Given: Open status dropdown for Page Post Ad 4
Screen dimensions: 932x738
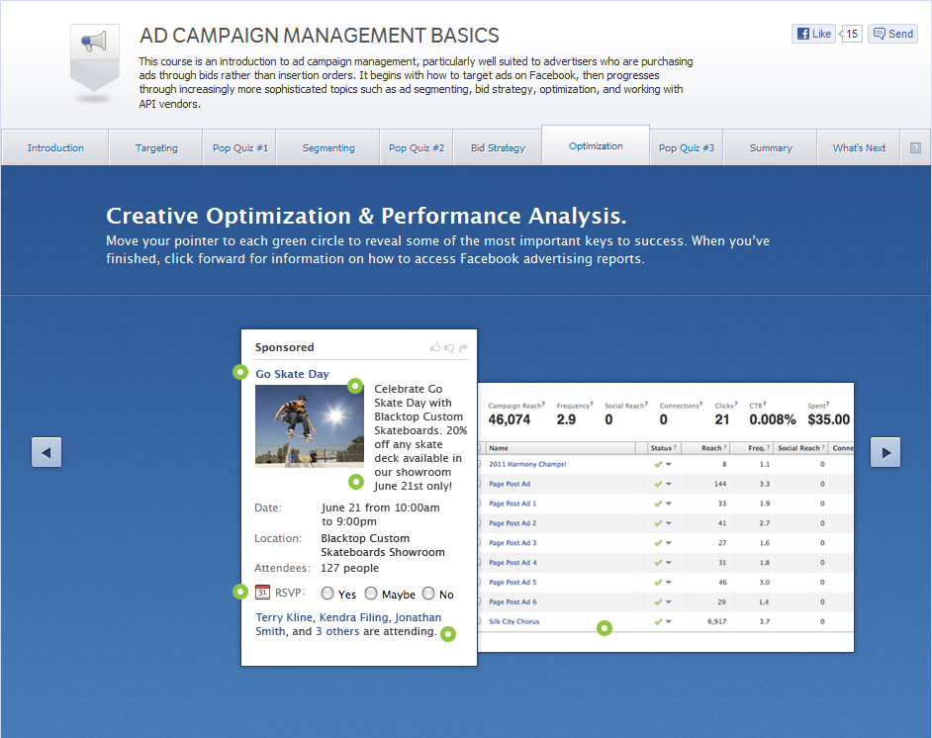Looking at the screenshot, I should [669, 563].
